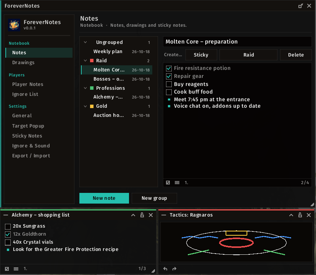The width and height of the screenshot is (316, 275).
Task: Lock the Alchemy shopping list sticky note
Action: tap(142, 215)
